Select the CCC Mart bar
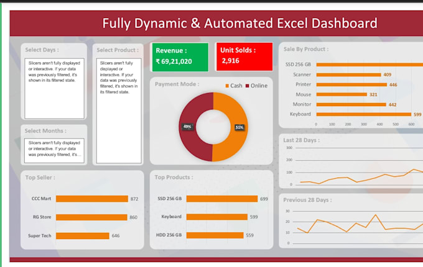The width and height of the screenshot is (423, 267). point(92,199)
